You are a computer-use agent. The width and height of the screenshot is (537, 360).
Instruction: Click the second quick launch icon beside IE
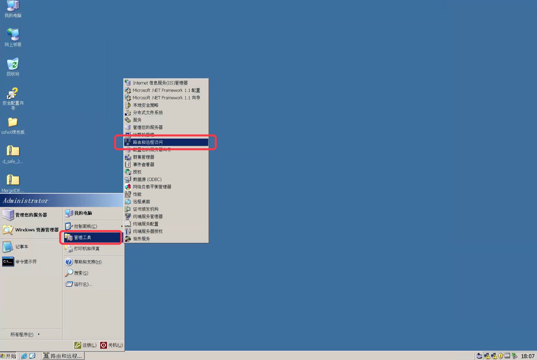(x=32, y=356)
